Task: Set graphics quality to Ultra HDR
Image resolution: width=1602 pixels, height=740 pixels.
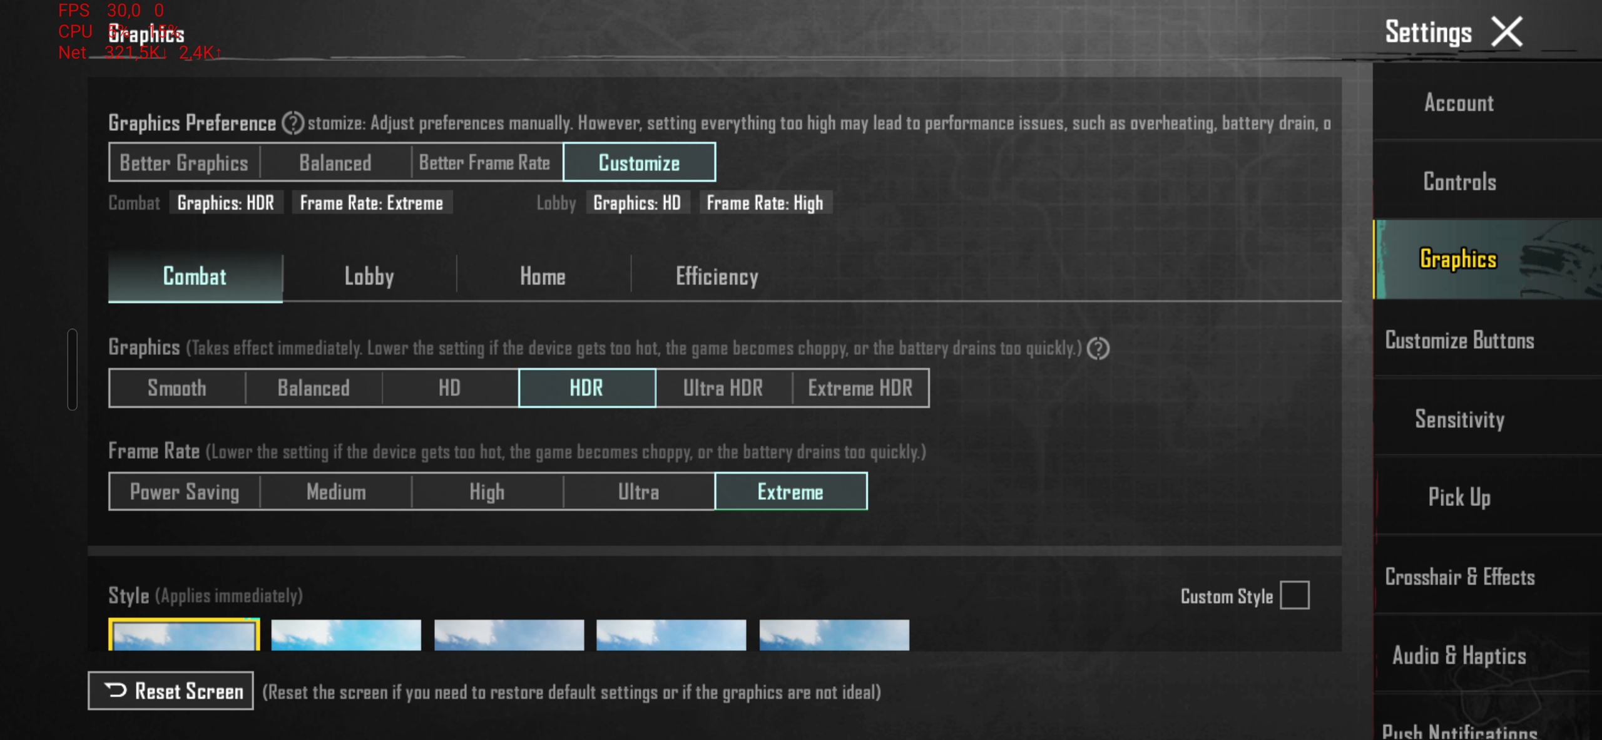Action: point(723,388)
